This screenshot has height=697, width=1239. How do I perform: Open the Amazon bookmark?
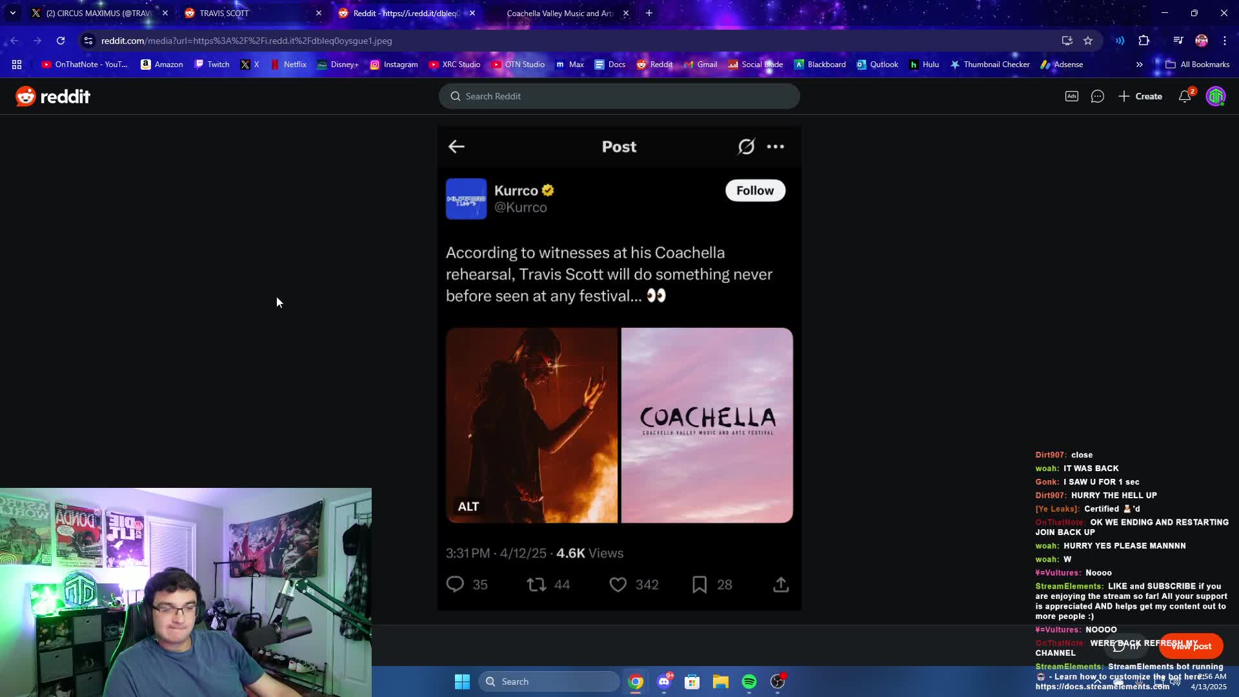tap(162, 65)
